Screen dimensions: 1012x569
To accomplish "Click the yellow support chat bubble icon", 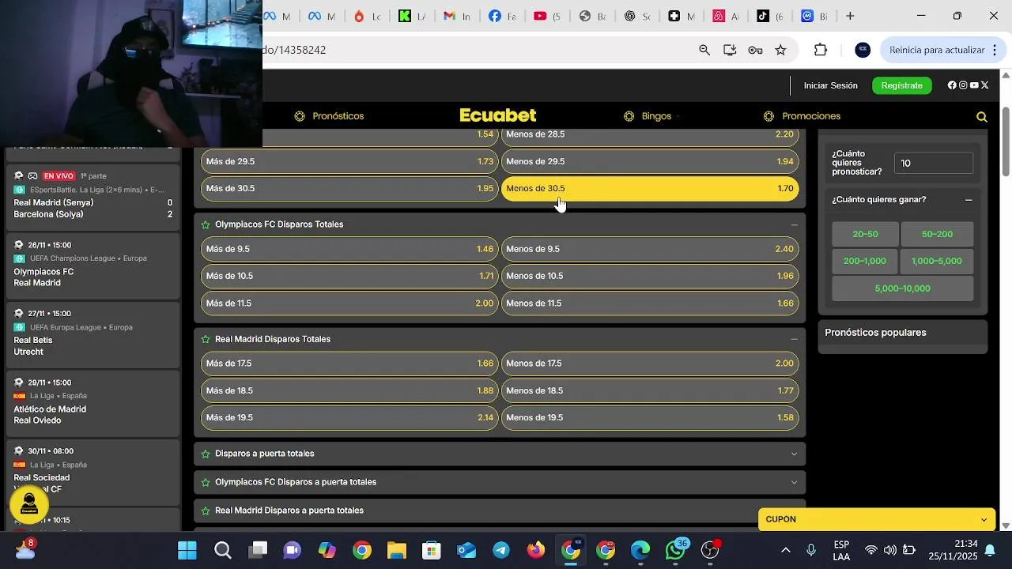I will (x=29, y=503).
